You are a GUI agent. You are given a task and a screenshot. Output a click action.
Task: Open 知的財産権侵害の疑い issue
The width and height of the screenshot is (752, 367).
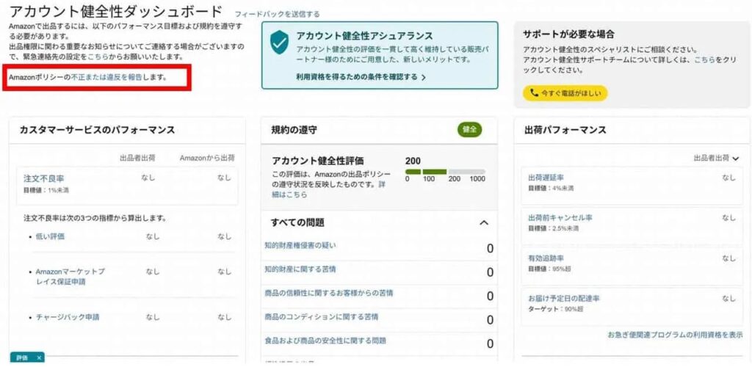pos(300,245)
